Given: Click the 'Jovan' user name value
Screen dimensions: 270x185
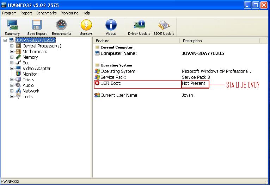Looking at the screenshot, I should pyautogui.click(x=188, y=95).
